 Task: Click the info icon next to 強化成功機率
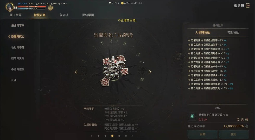pyautogui.click(x=247, y=126)
